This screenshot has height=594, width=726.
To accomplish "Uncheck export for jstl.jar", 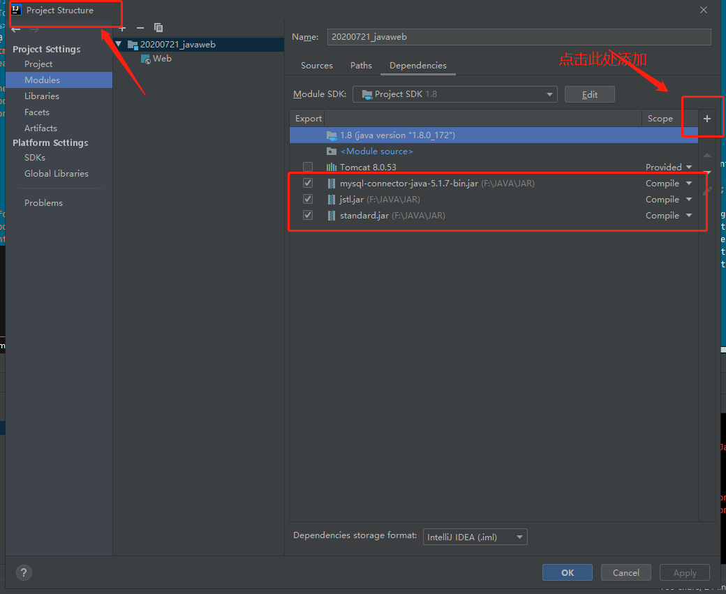I will tap(308, 199).
